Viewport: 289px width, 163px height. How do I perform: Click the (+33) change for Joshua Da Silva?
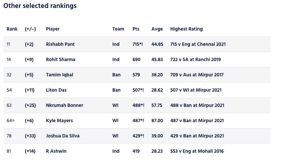30,136
